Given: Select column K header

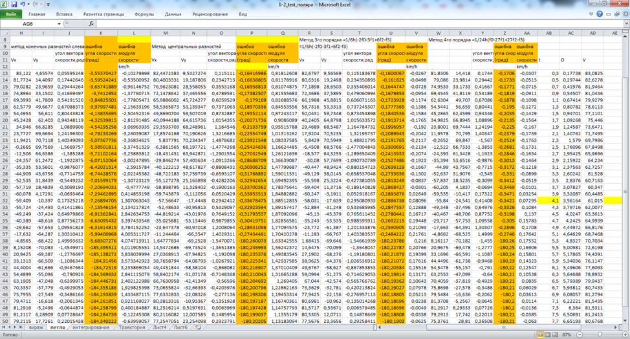Looking at the screenshot, I should pos(100,32).
